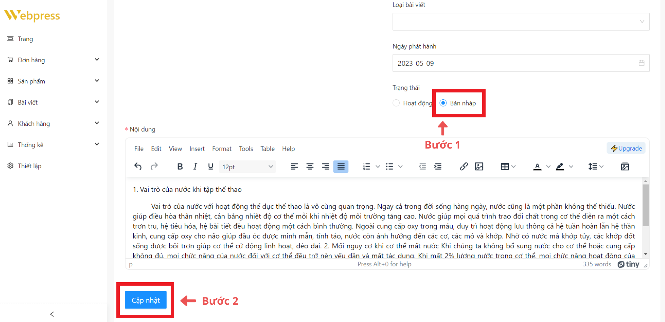
Task: Open the Insert menu in editor
Action: click(x=197, y=149)
